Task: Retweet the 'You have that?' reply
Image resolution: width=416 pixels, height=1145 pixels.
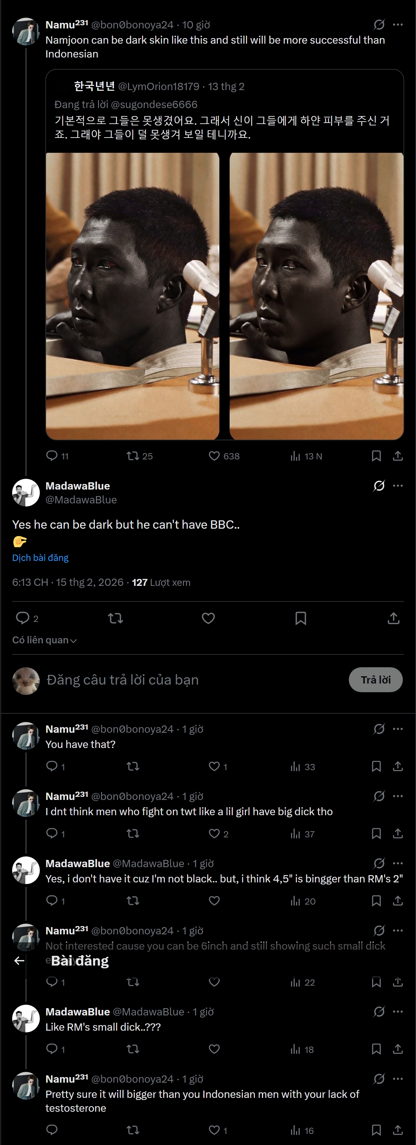Action: [x=133, y=766]
